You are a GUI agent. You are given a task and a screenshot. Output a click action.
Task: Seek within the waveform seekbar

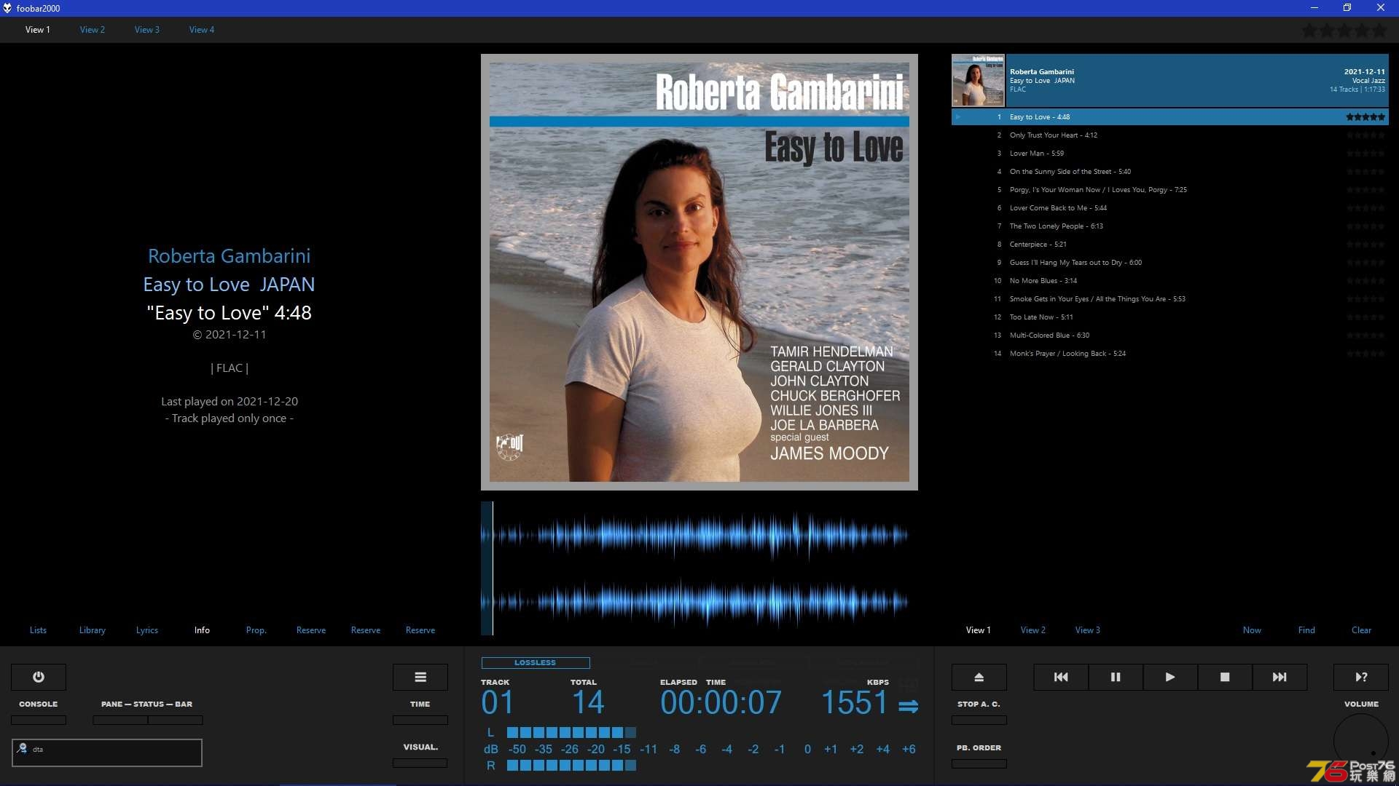point(699,568)
